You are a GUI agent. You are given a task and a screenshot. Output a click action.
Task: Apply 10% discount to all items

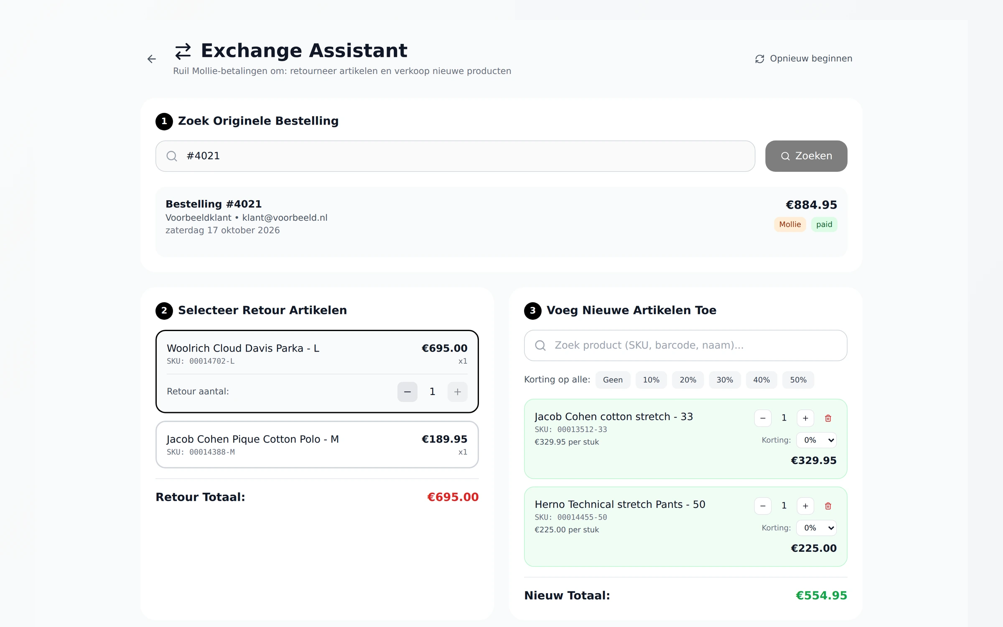tap(651, 380)
